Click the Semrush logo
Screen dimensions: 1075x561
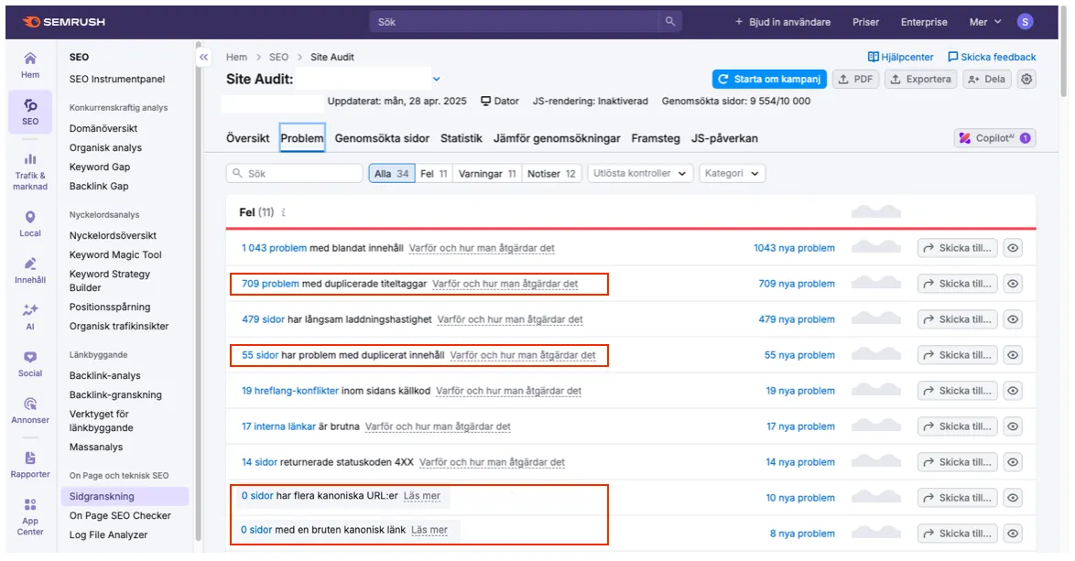[64, 22]
